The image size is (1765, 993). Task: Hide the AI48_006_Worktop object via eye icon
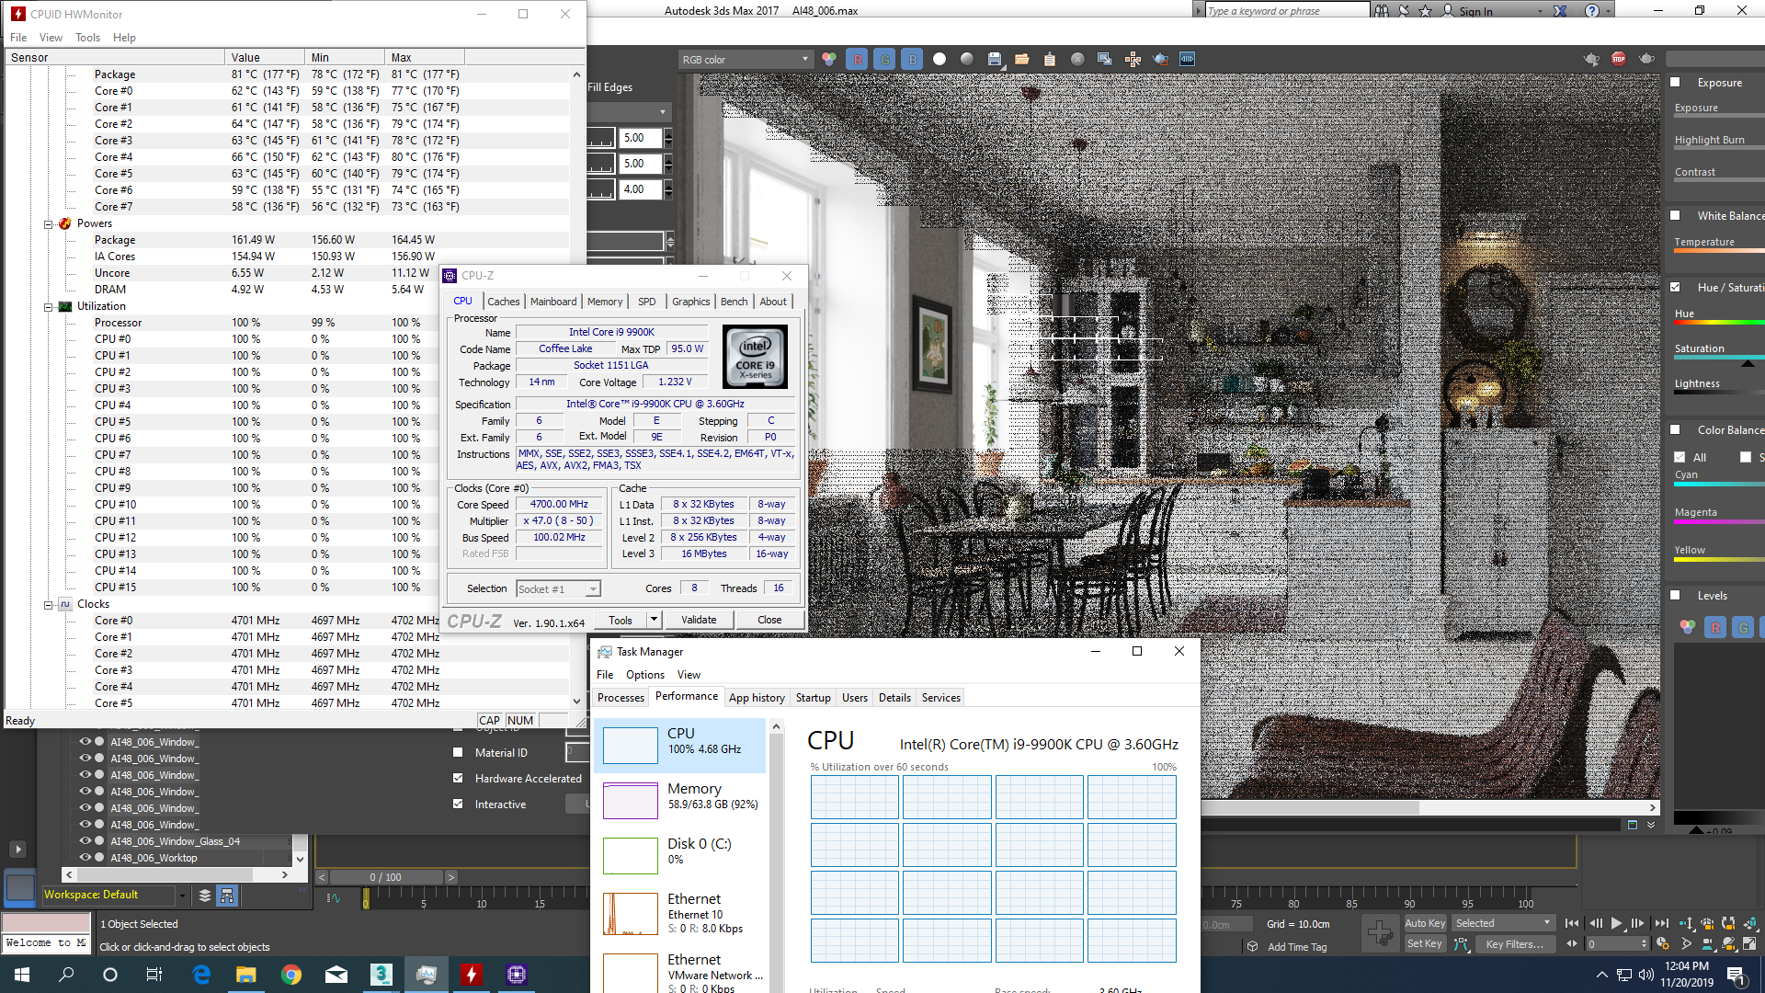[85, 858]
